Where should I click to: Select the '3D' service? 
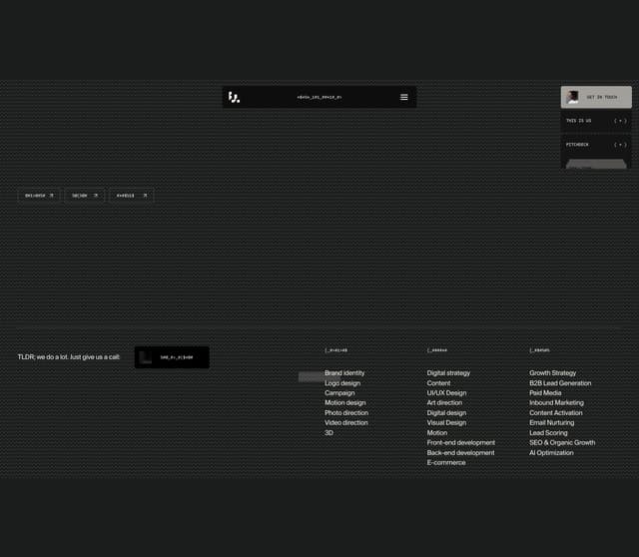point(328,433)
